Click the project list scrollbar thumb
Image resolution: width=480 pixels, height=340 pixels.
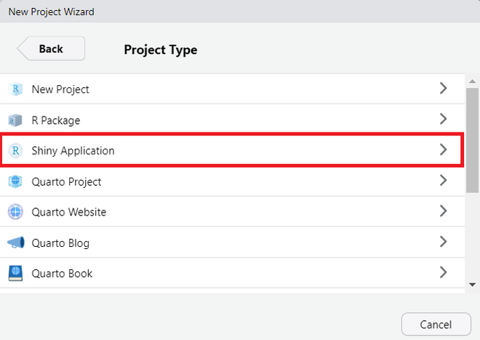point(472,138)
